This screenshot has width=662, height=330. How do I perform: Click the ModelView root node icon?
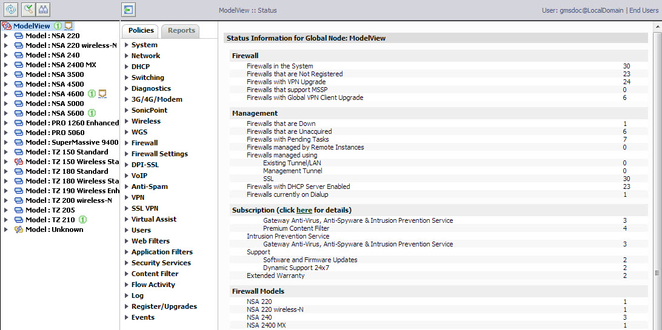point(7,26)
